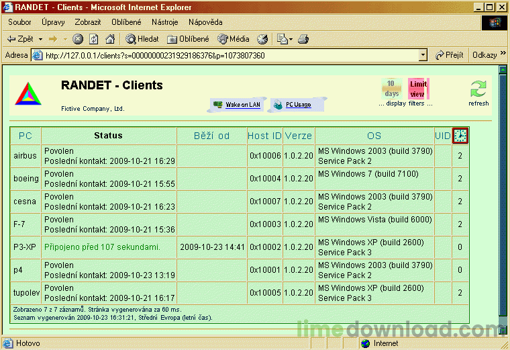The width and height of the screenshot is (510, 350).
Task: Select the tupolev PC name
Action: point(26,292)
